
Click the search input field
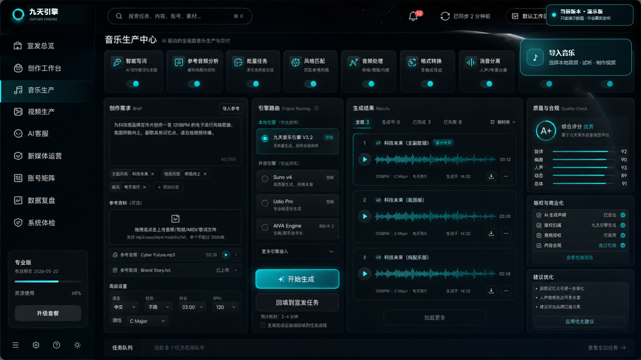coord(180,16)
